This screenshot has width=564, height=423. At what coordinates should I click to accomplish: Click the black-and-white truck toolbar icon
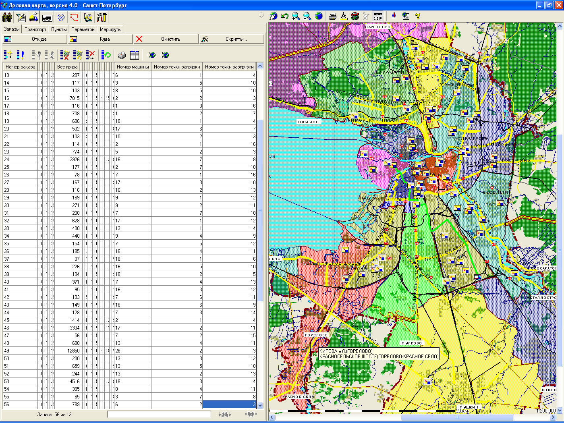[48, 17]
